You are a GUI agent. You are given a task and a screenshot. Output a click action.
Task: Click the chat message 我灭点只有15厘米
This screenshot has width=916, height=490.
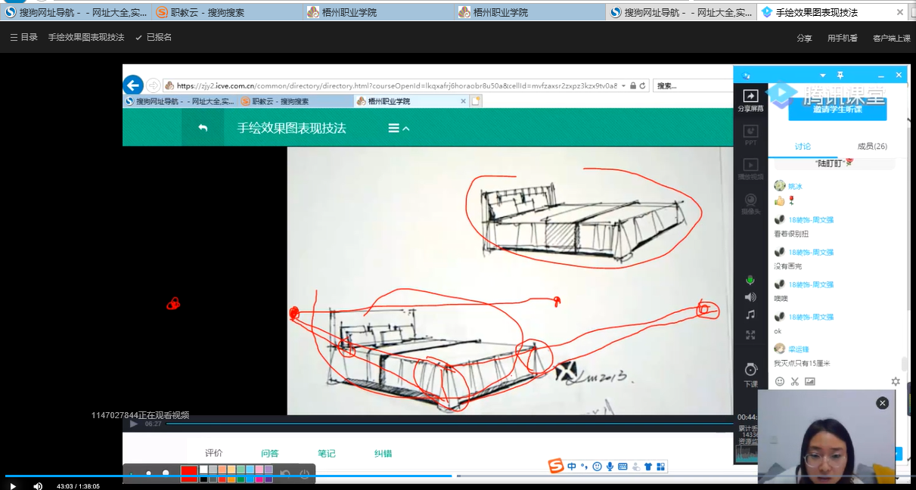click(x=803, y=364)
